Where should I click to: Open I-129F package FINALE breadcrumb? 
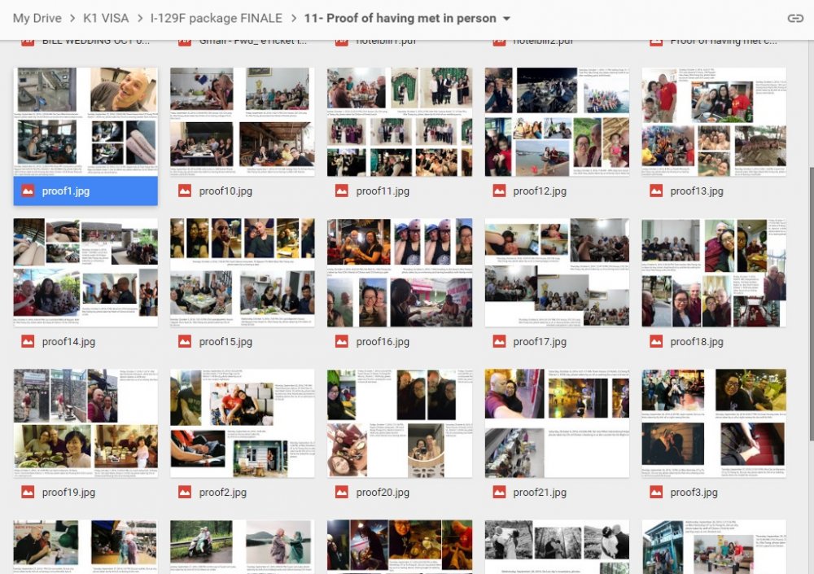pos(217,18)
